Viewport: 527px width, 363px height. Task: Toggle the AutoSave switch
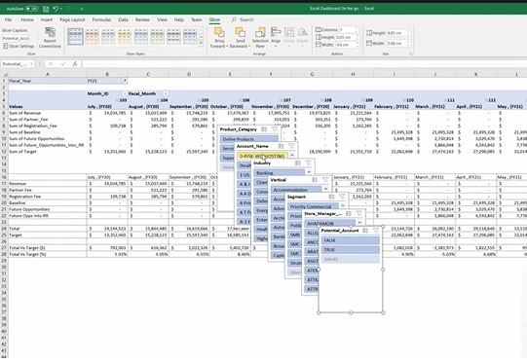click(31, 9)
